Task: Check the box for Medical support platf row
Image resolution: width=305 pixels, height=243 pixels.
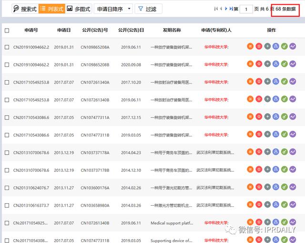Action: pos(7,223)
